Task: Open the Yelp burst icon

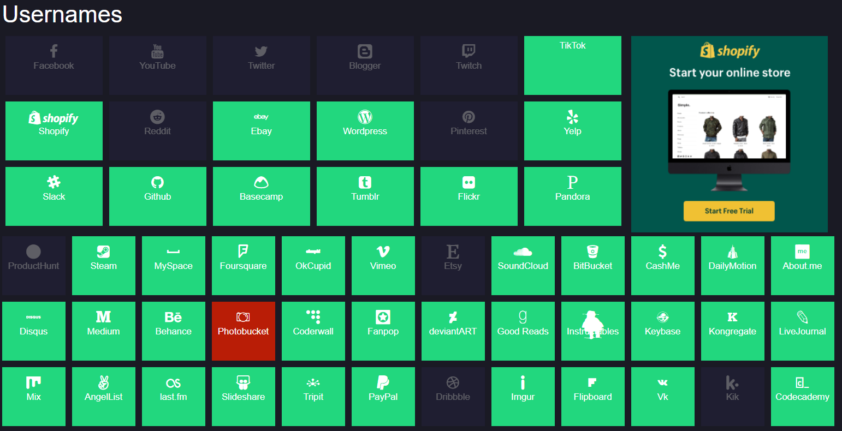Action: tap(572, 117)
